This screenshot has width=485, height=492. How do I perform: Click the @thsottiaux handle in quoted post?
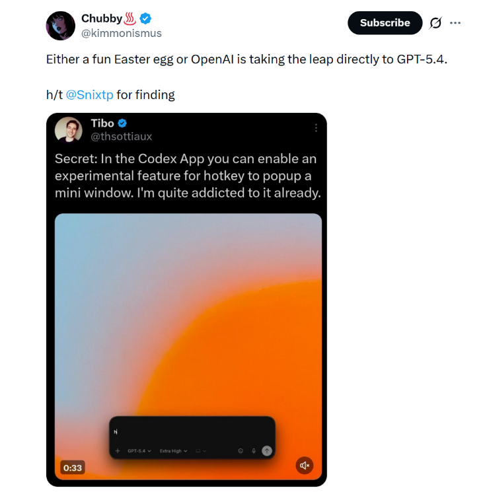click(x=121, y=136)
